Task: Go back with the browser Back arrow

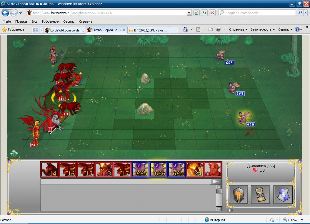Action: click(5, 13)
